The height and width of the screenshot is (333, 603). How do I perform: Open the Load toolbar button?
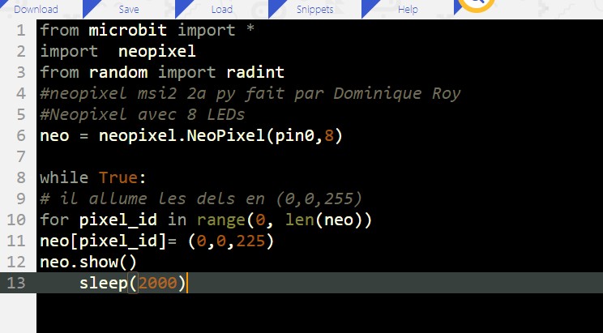tap(222, 9)
